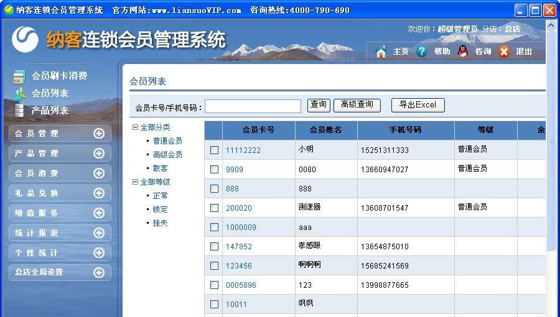The width and height of the screenshot is (560, 317).
Task: Filter by 挂失 status
Action: tap(160, 223)
